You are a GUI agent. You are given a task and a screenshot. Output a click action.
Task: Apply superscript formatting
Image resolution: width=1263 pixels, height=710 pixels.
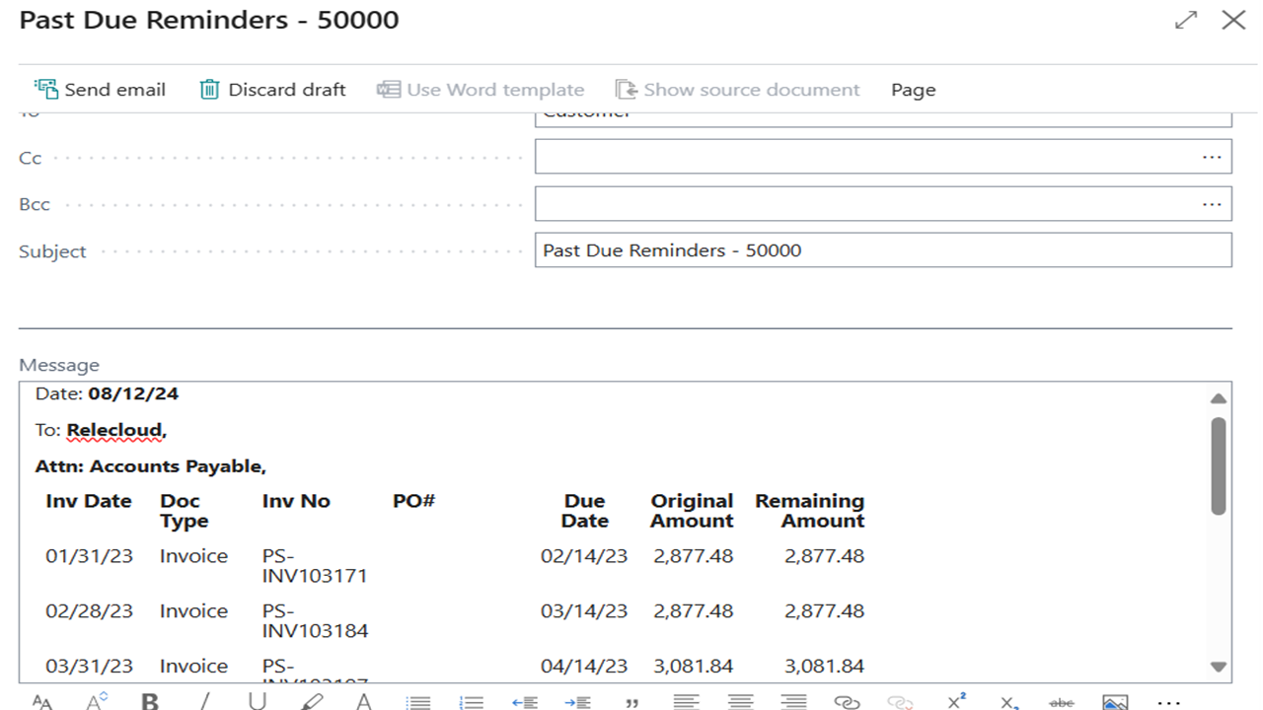pos(955,701)
